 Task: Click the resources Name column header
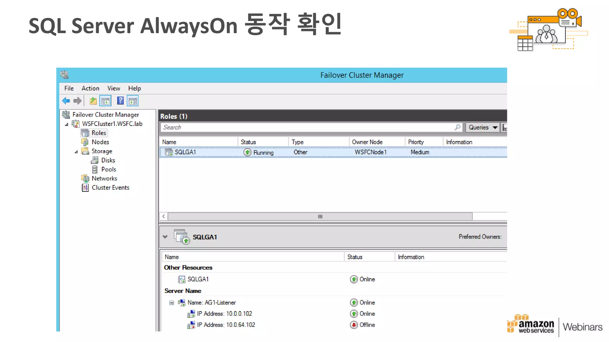(253, 257)
